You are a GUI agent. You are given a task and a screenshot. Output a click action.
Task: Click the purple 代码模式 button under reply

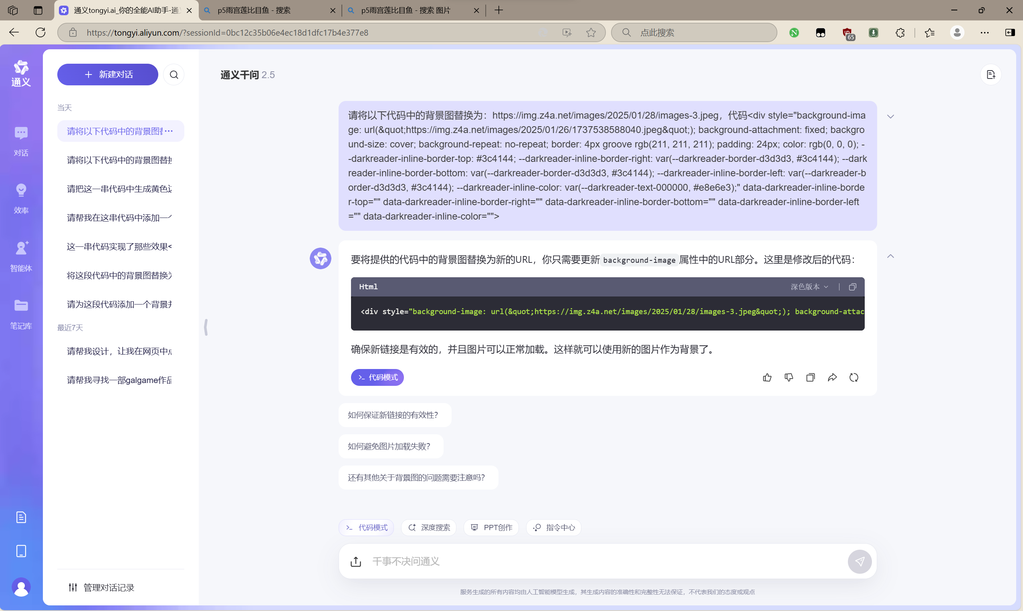tap(377, 377)
